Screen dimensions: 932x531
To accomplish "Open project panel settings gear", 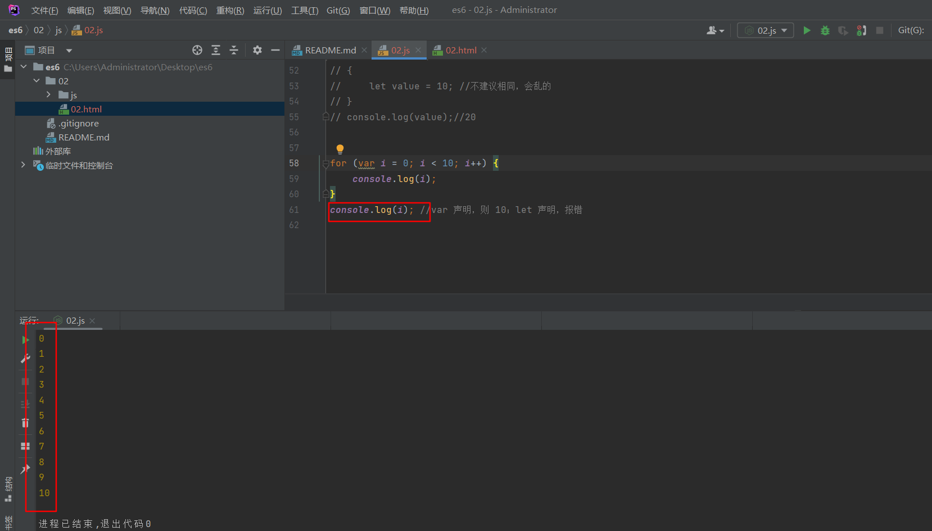I will tap(257, 50).
